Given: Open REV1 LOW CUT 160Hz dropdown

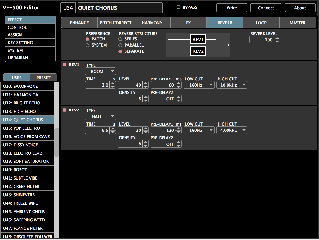Looking at the screenshot, I should (x=199, y=85).
